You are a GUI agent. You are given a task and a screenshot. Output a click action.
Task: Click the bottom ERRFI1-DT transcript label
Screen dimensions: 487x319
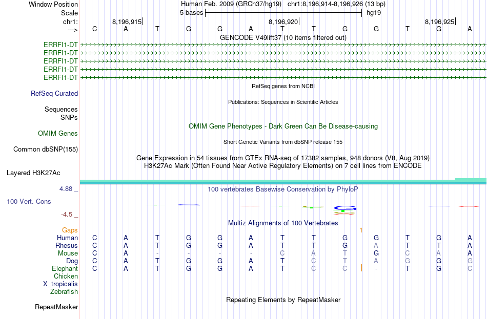(x=60, y=77)
